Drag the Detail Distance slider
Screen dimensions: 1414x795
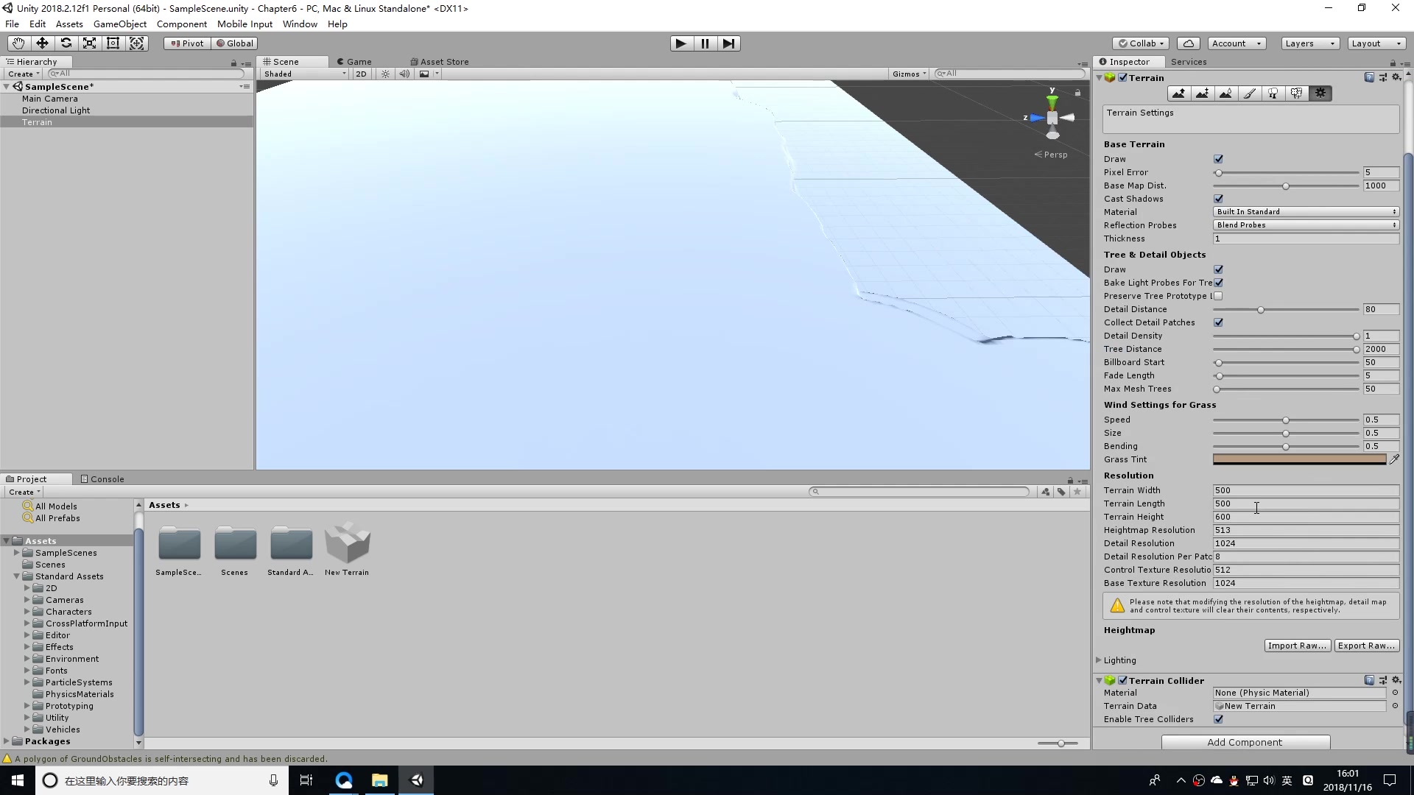(x=1259, y=308)
